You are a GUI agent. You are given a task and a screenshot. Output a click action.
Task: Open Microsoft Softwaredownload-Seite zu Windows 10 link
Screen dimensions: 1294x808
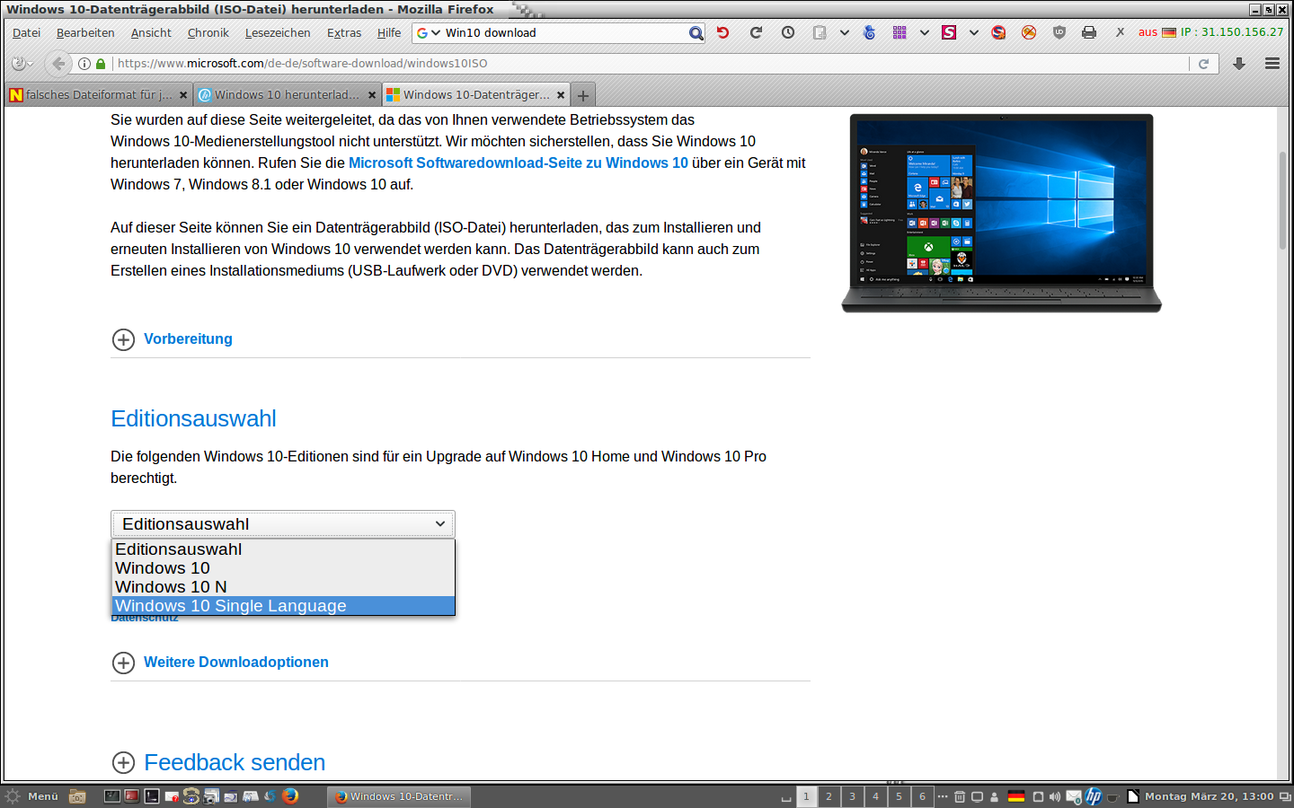(x=518, y=163)
